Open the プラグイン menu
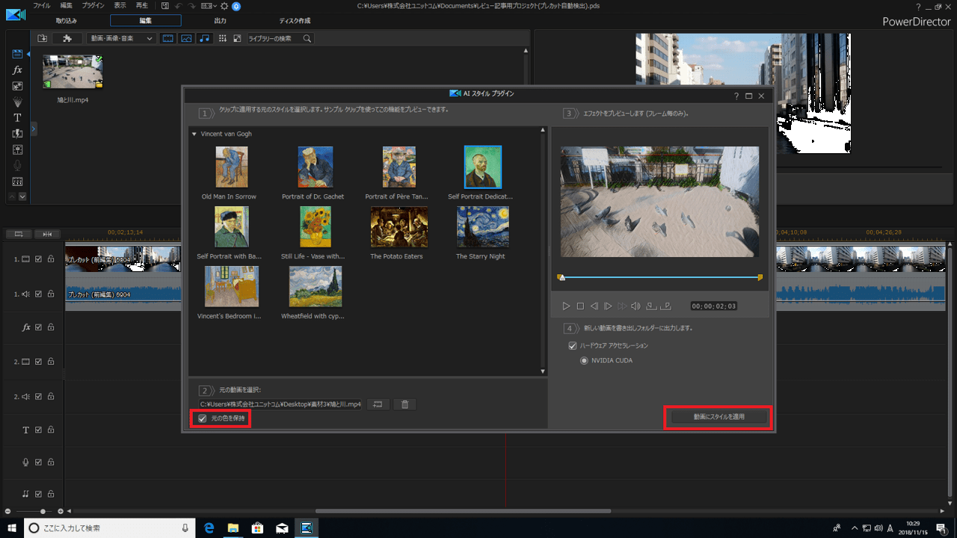This screenshot has height=538, width=957. pos(93,6)
